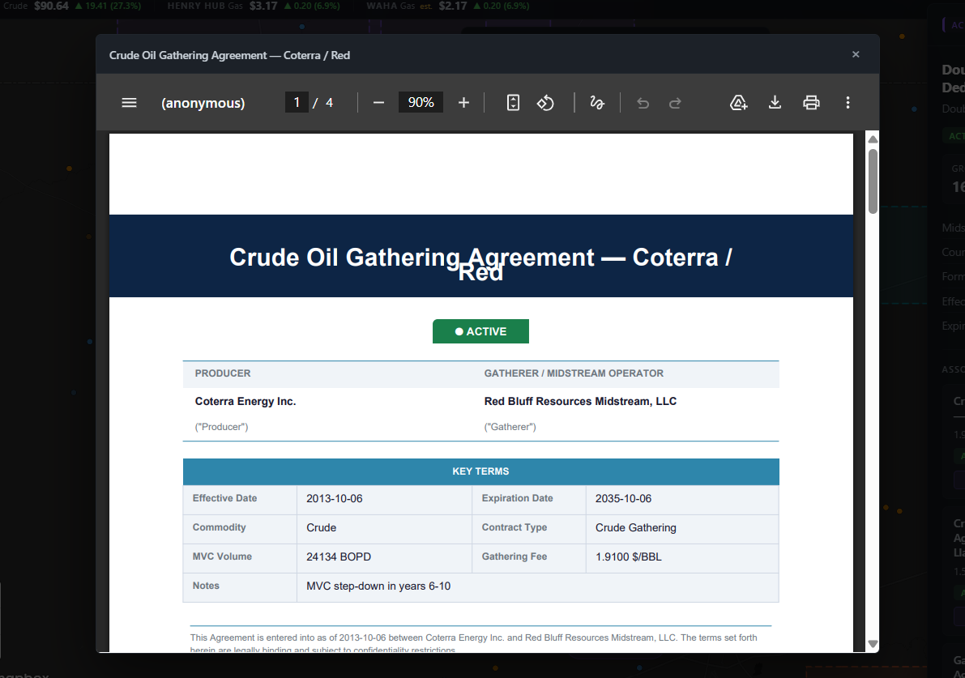Select the draw annotation tool

[x=597, y=103]
